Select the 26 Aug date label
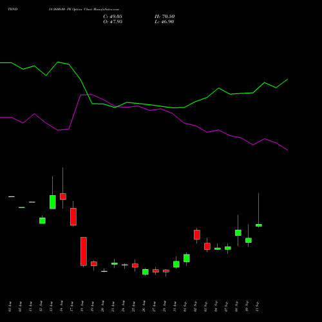 tap(144, 307)
